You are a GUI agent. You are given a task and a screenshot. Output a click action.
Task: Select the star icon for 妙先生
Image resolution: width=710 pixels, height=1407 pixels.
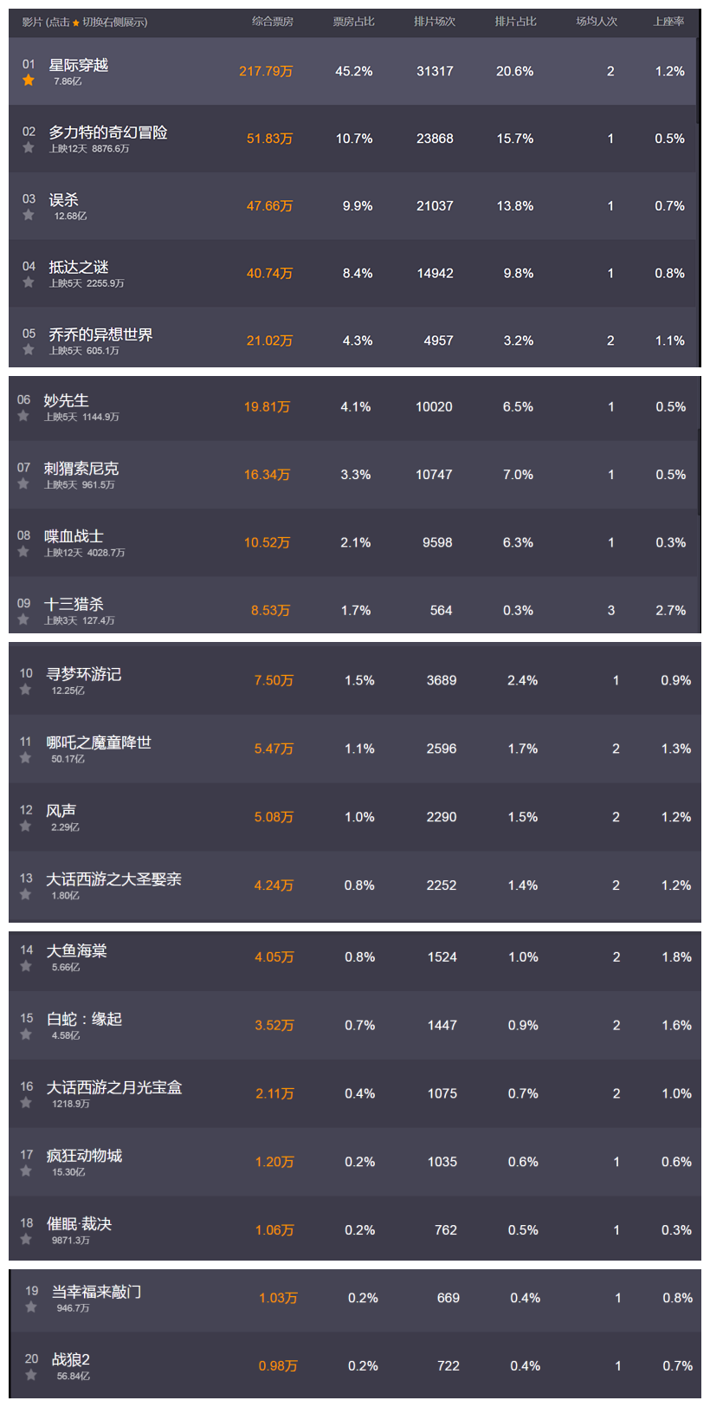[23, 417]
